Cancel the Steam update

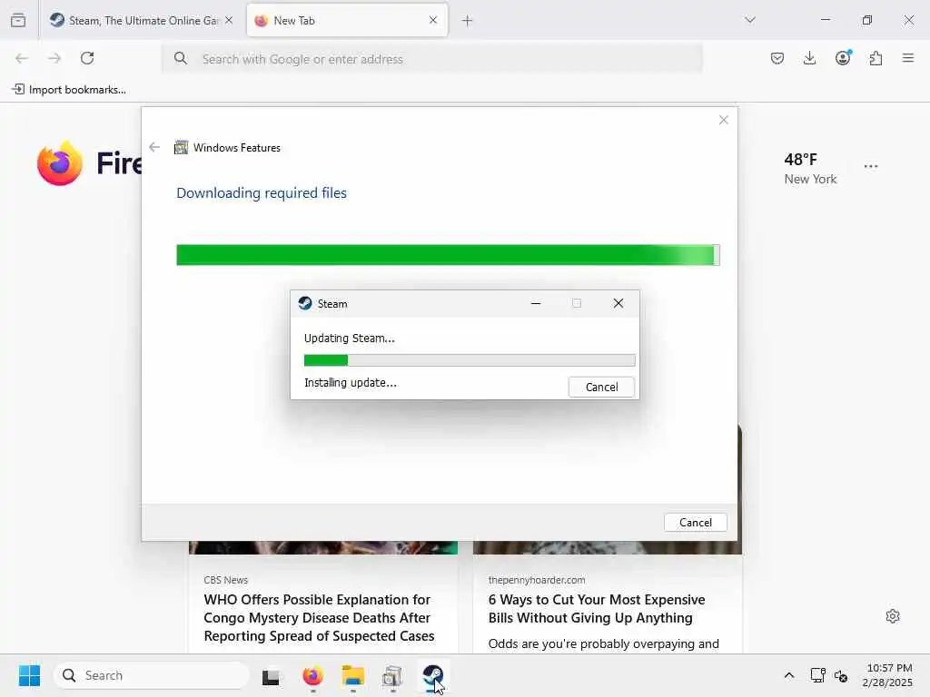(601, 387)
